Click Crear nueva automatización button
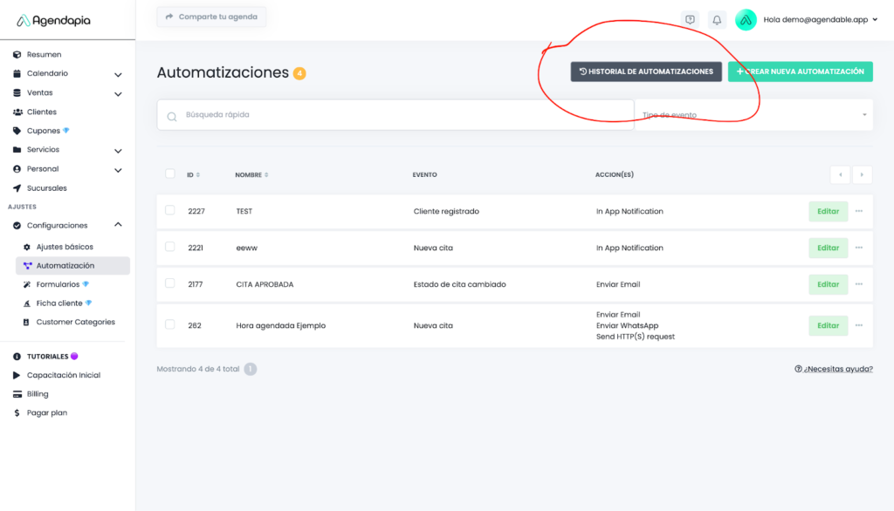This screenshot has width=894, height=511. point(800,72)
